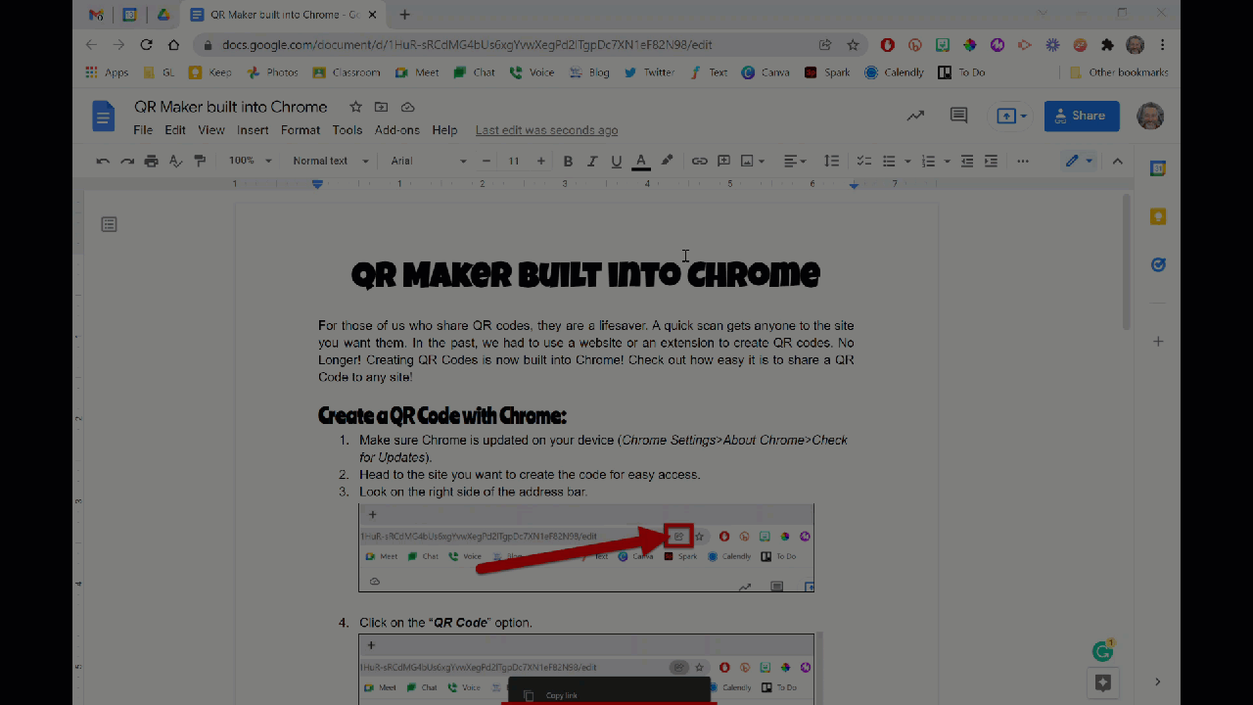The width and height of the screenshot is (1253, 705).
Task: Open the Calendly bookmark
Action: point(895,72)
